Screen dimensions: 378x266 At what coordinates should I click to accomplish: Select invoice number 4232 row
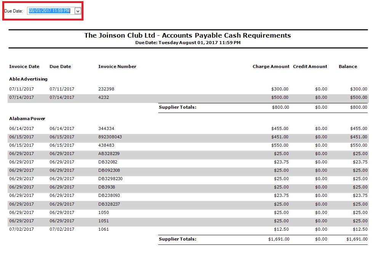point(104,97)
